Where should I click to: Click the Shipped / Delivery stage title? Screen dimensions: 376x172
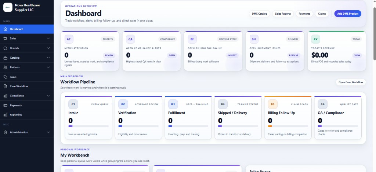232,113
